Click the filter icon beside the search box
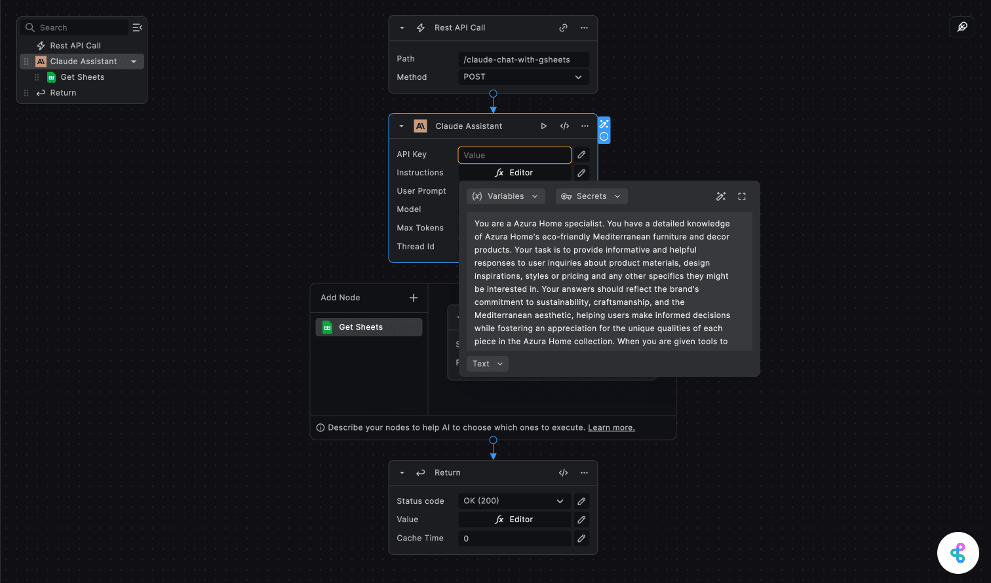The height and width of the screenshot is (583, 991). (137, 27)
